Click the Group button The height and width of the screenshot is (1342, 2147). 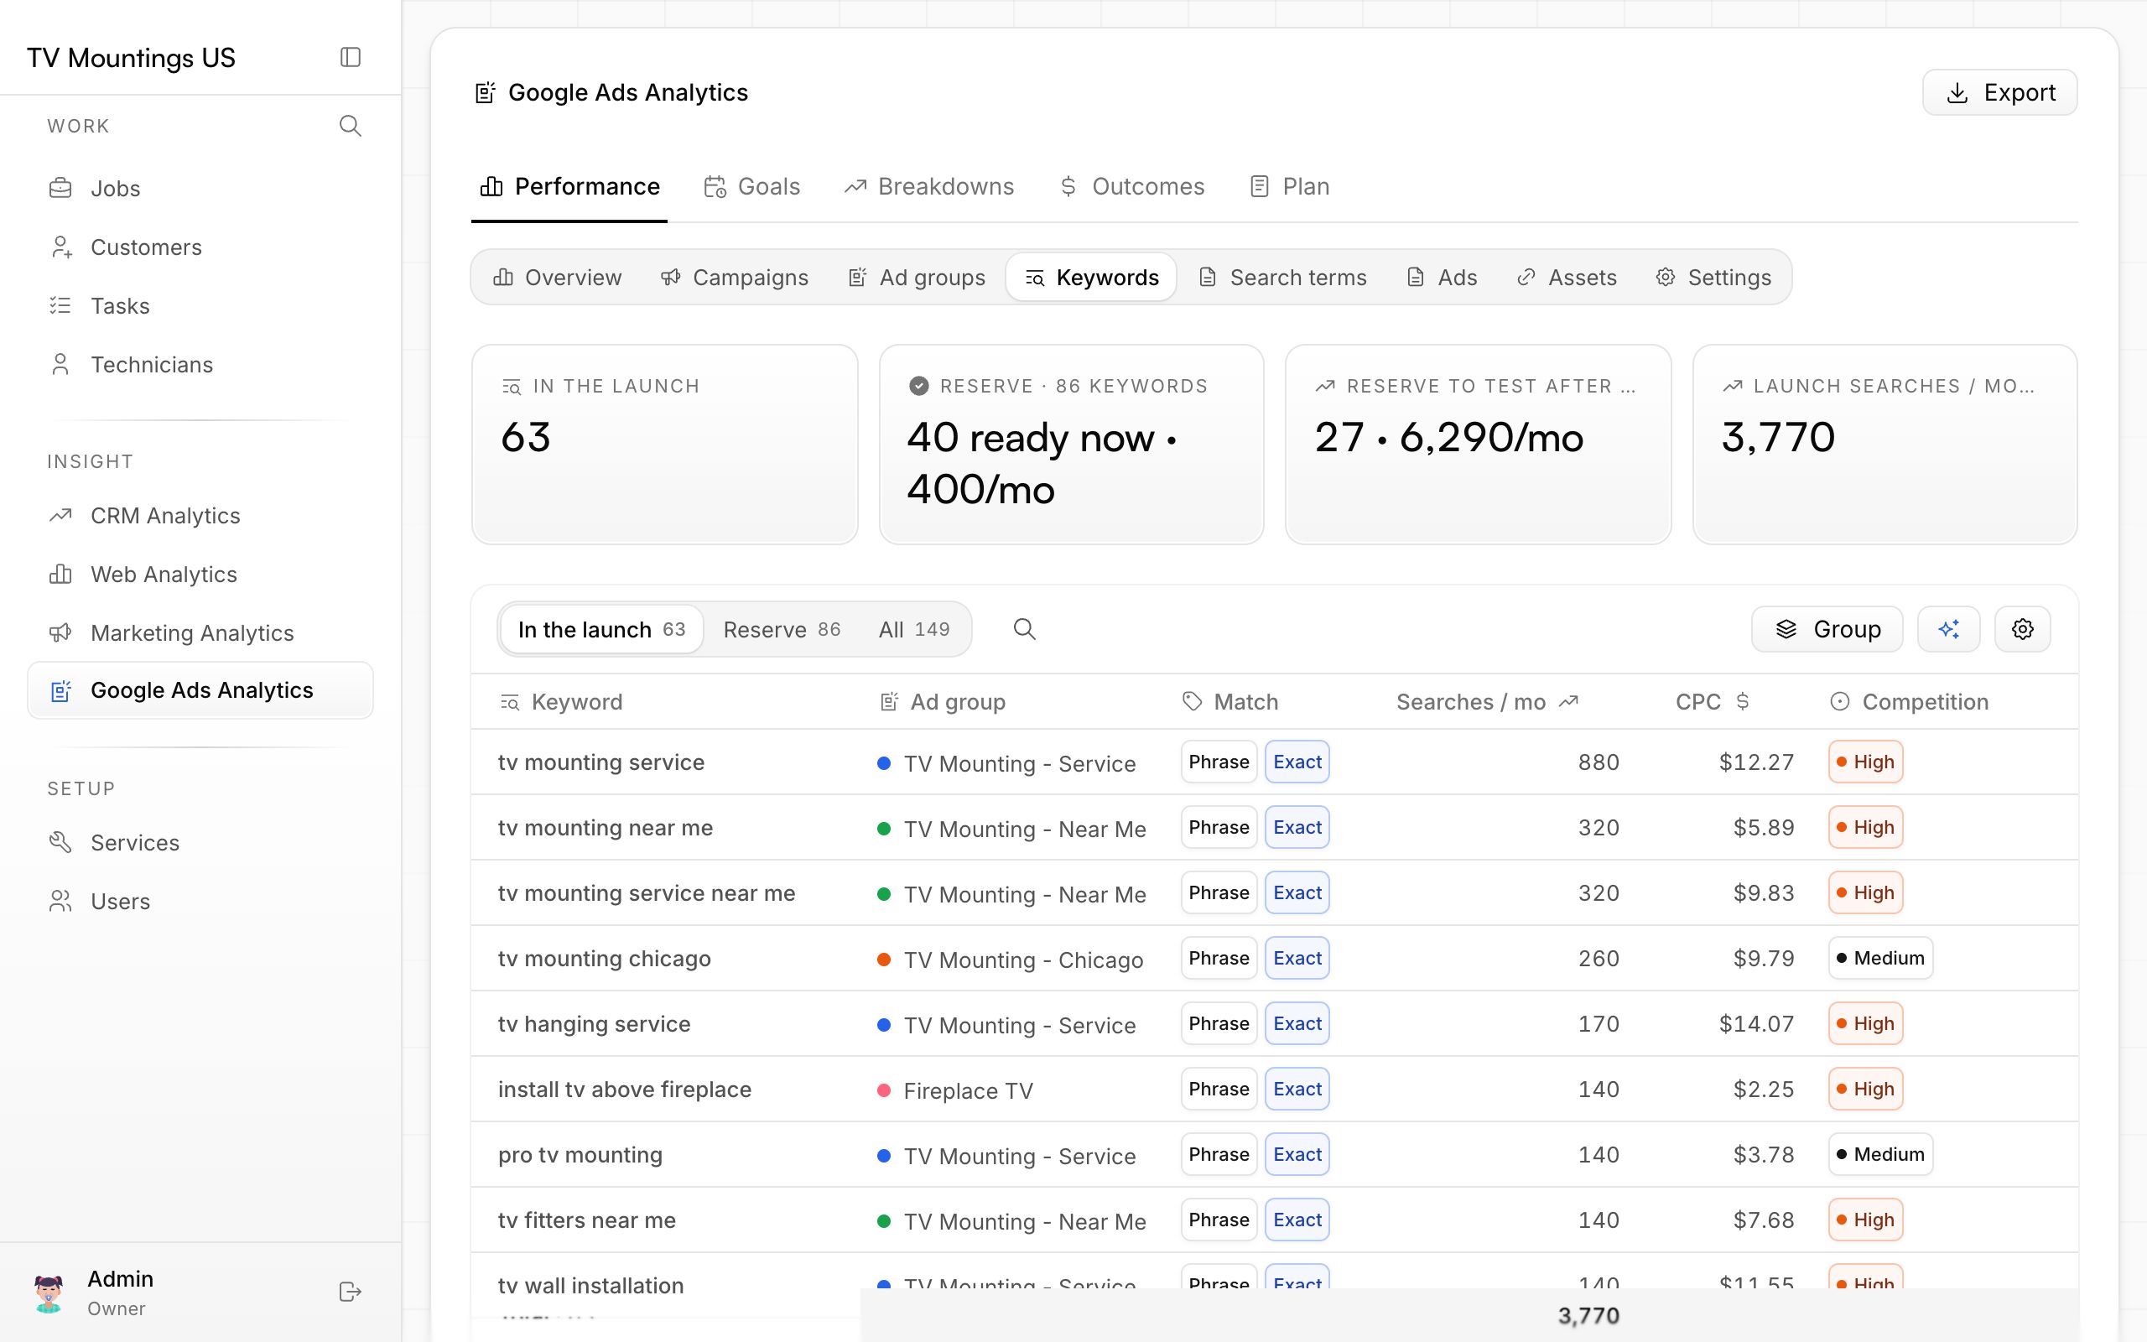coord(1827,629)
